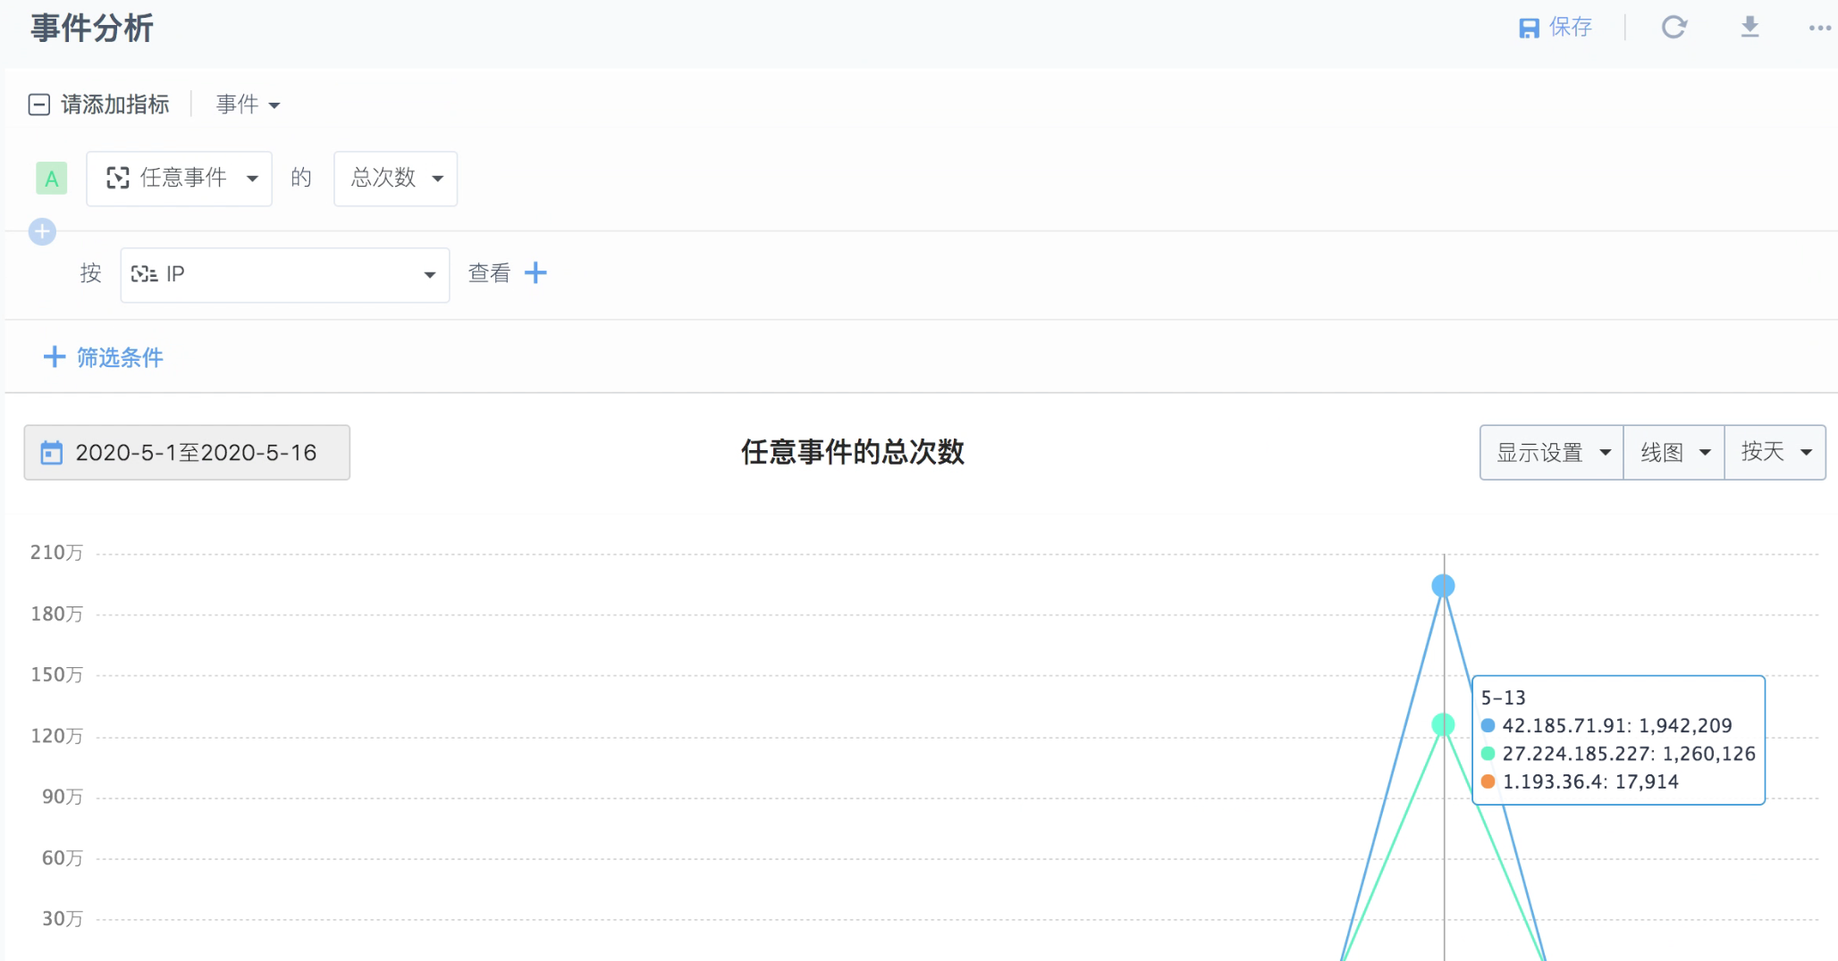This screenshot has height=961, width=1838.
Task: Click 筛选条件 to add a filter
Action: pyautogui.click(x=104, y=357)
